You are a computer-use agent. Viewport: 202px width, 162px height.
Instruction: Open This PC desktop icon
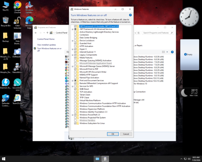[x=6, y=6]
